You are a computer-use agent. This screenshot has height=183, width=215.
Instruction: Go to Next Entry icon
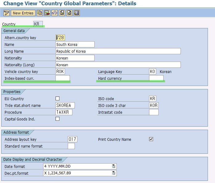(69, 13)
